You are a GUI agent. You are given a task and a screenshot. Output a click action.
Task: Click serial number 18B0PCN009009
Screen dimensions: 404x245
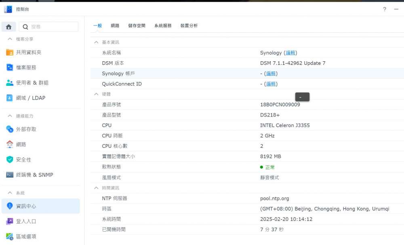point(280,105)
